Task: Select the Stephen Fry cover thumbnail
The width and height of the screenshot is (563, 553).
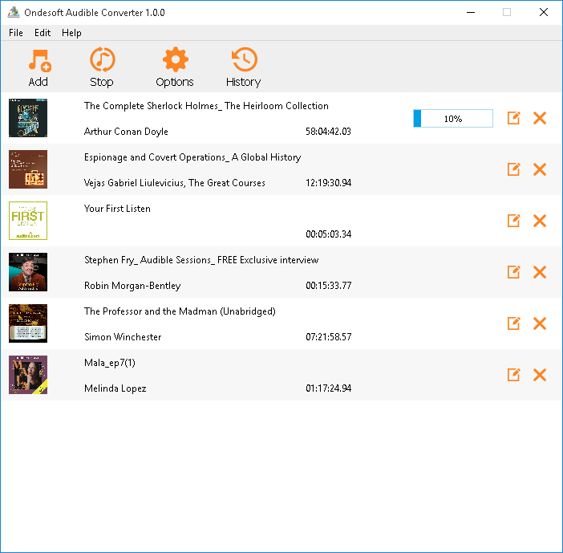Action: (28, 272)
